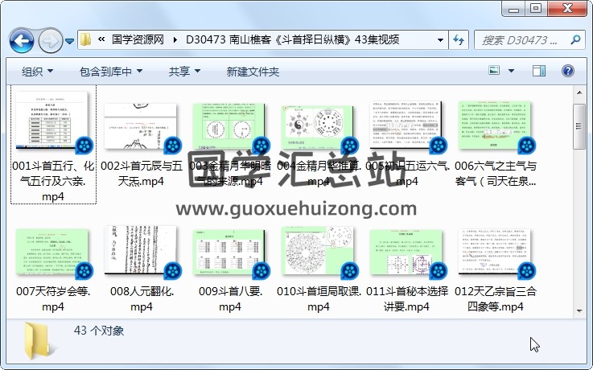Open recent locations dropdown beside Forward arrow
The width and height of the screenshot is (593, 370).
[x=69, y=41]
